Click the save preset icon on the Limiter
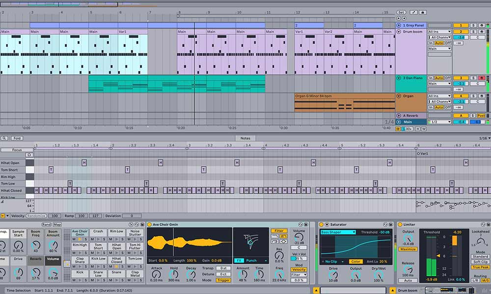 tap(488, 224)
